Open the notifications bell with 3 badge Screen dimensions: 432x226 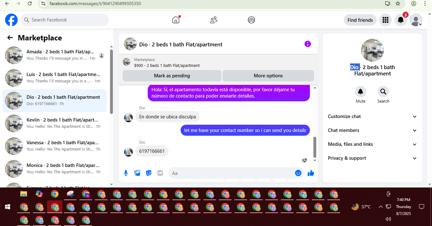401,20
